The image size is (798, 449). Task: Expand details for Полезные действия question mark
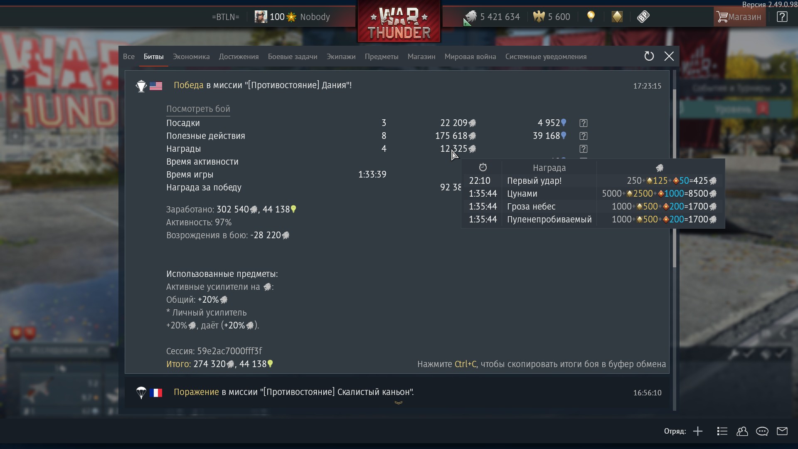point(584,136)
